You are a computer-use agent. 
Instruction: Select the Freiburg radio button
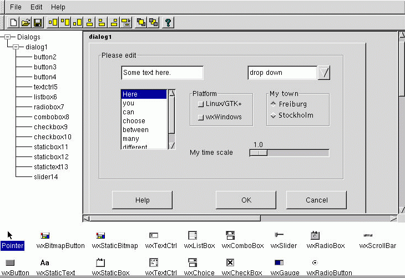pyautogui.click(x=274, y=104)
